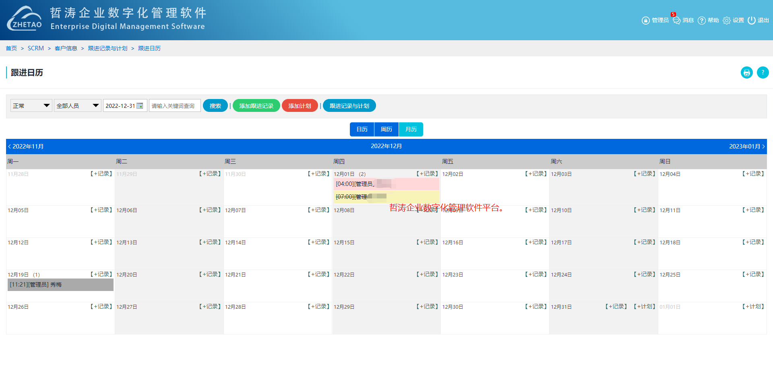The width and height of the screenshot is (773, 390).
Task: Add a record on 12月16日
Action: click(535, 242)
